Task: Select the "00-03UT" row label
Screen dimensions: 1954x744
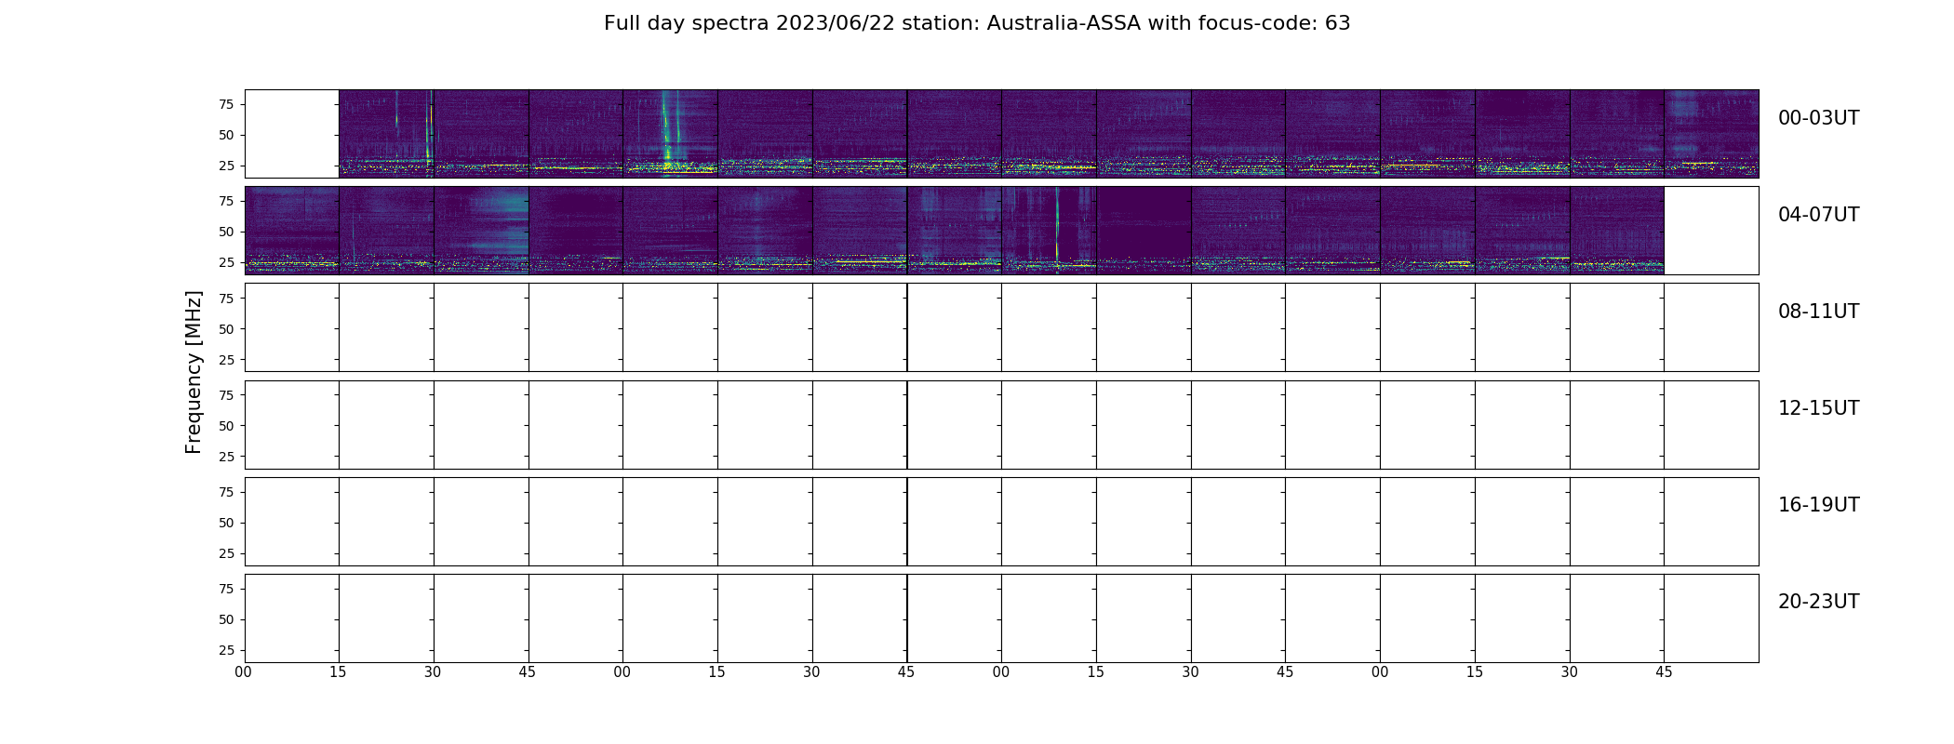Action: click(x=1818, y=118)
